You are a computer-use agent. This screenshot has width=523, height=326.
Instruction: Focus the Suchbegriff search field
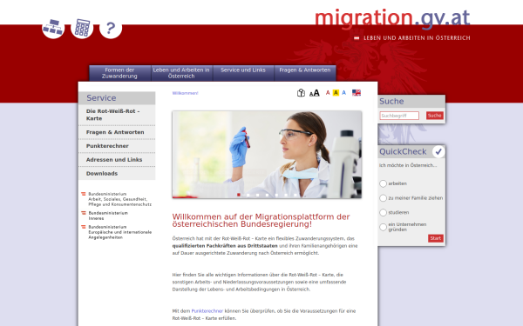(399, 116)
